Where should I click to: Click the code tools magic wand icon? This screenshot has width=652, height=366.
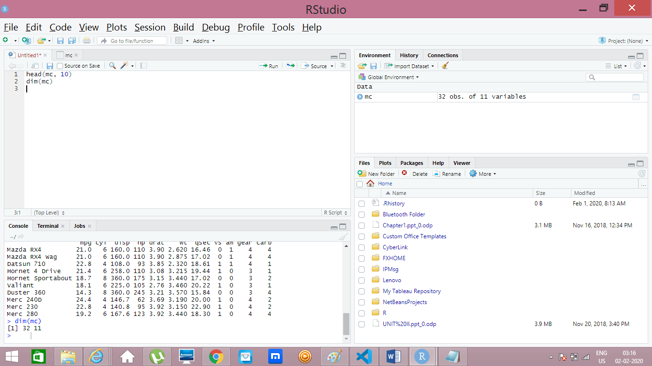coord(125,66)
